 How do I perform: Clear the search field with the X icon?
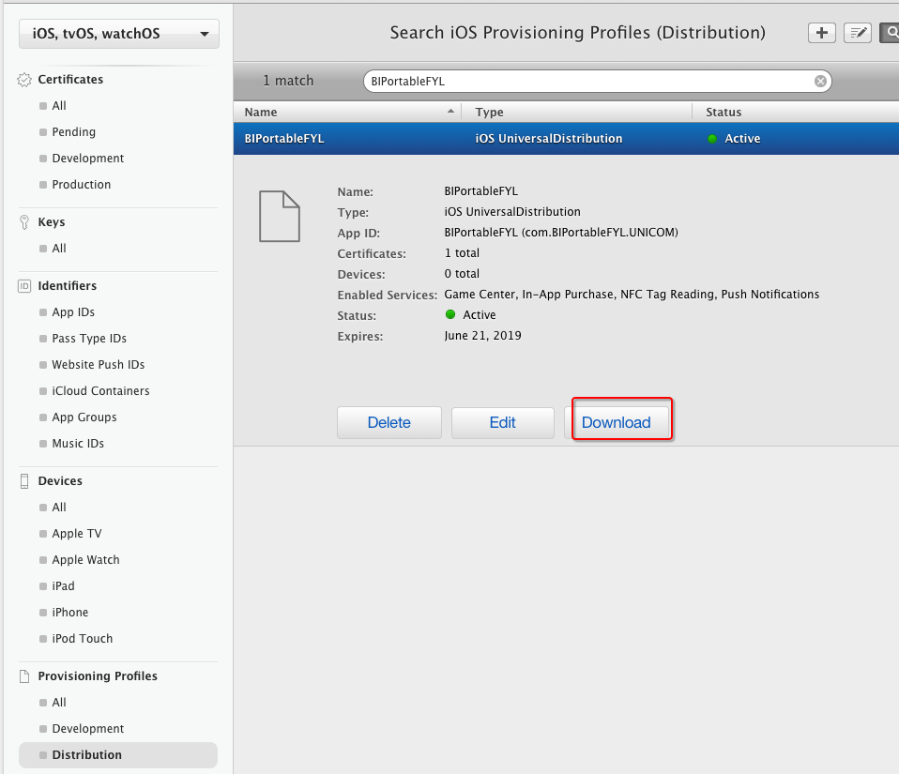point(820,82)
